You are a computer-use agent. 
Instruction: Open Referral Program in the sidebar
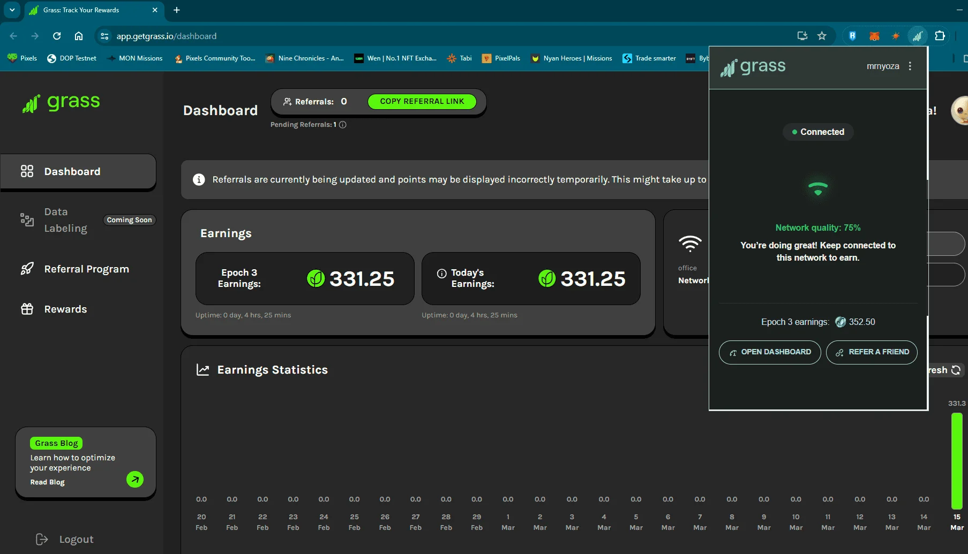point(75,269)
